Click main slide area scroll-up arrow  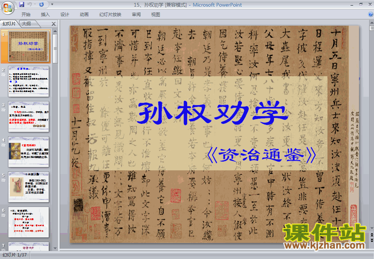tap(371, 23)
